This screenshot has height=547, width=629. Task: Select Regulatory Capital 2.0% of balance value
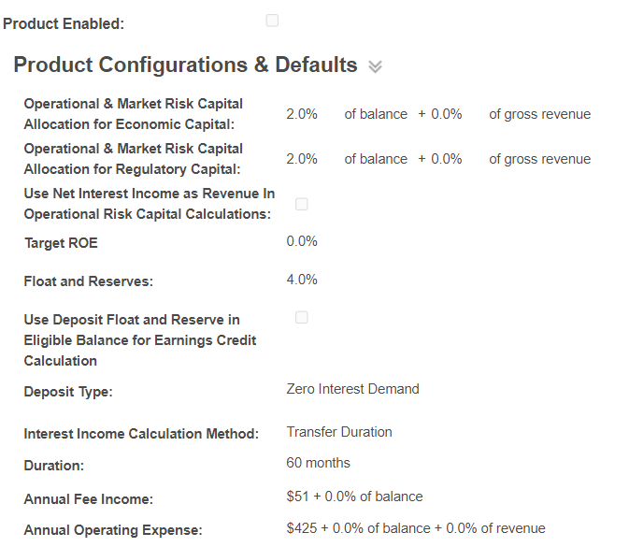[x=302, y=159]
